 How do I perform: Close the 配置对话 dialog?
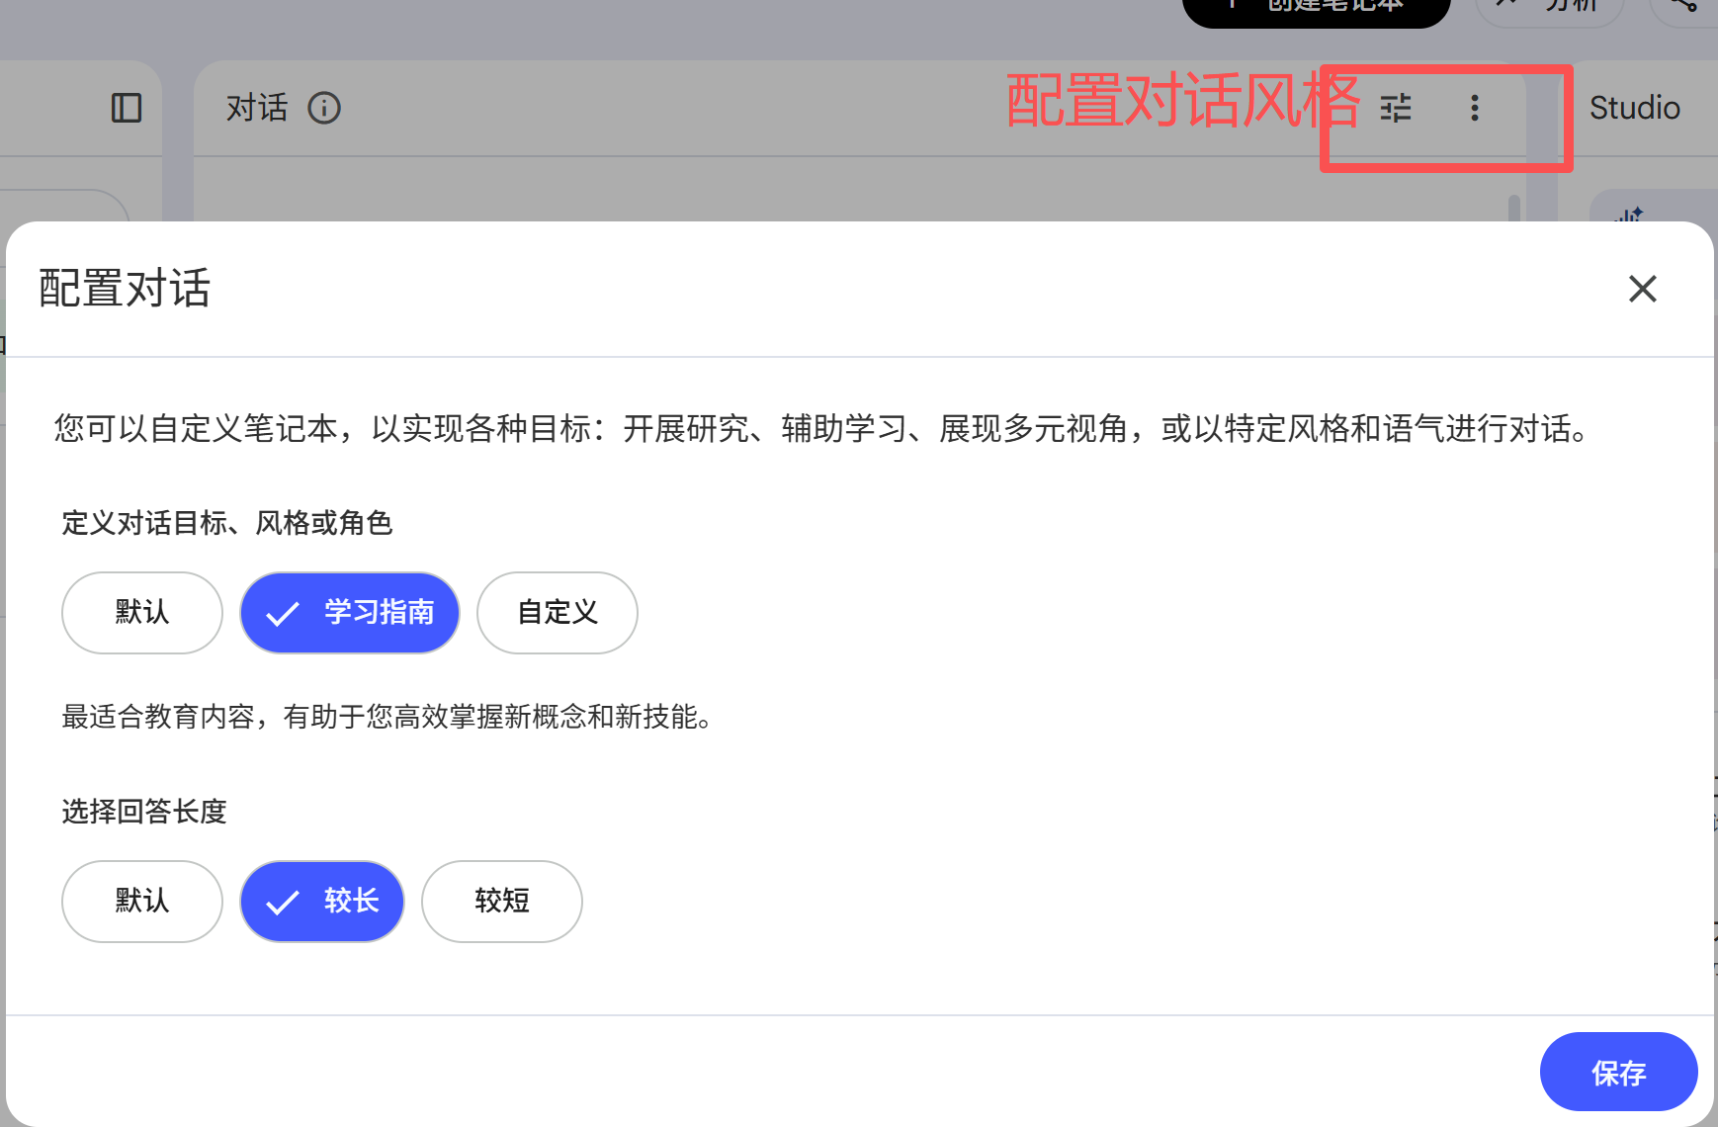[x=1642, y=289]
